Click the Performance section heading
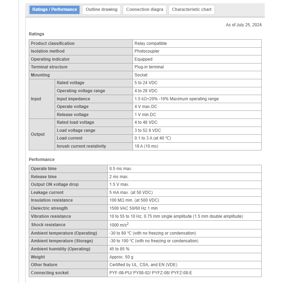This screenshot has width=283, height=283. [x=42, y=160]
